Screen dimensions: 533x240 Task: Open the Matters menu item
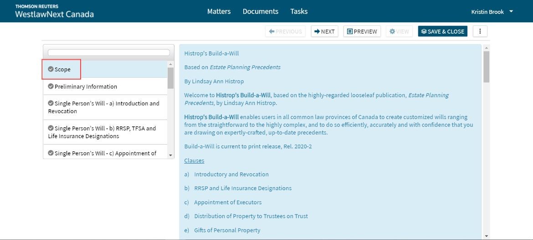(x=219, y=11)
